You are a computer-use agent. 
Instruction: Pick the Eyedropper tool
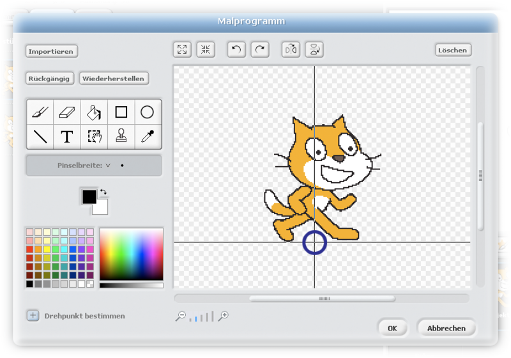(148, 136)
